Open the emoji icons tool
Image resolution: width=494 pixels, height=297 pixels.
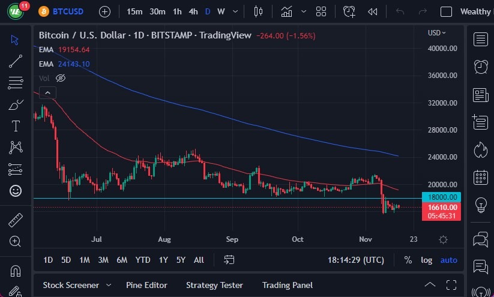pos(16,191)
